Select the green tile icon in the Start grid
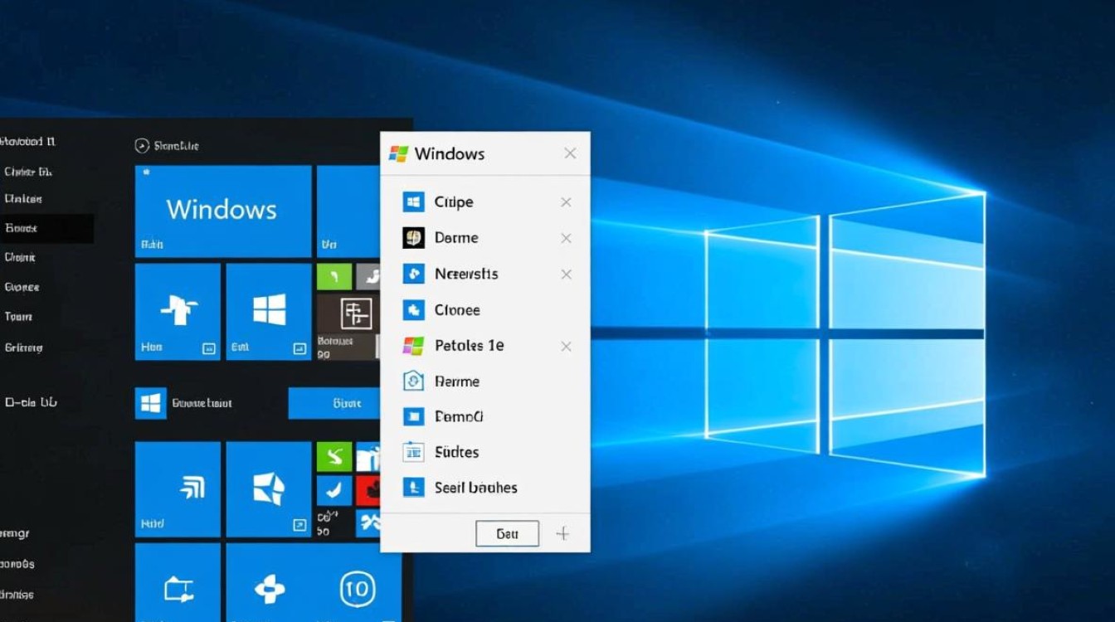The image size is (1115, 622). tap(334, 275)
